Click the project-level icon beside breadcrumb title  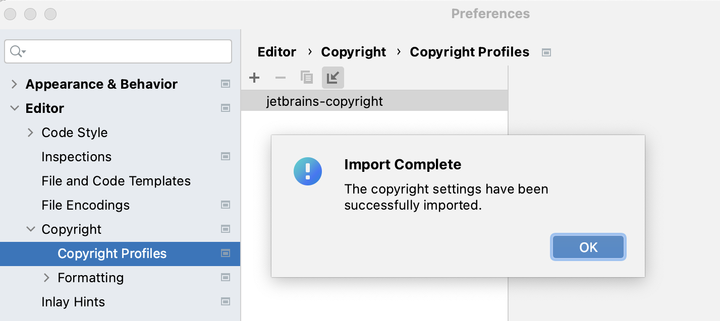click(x=546, y=52)
